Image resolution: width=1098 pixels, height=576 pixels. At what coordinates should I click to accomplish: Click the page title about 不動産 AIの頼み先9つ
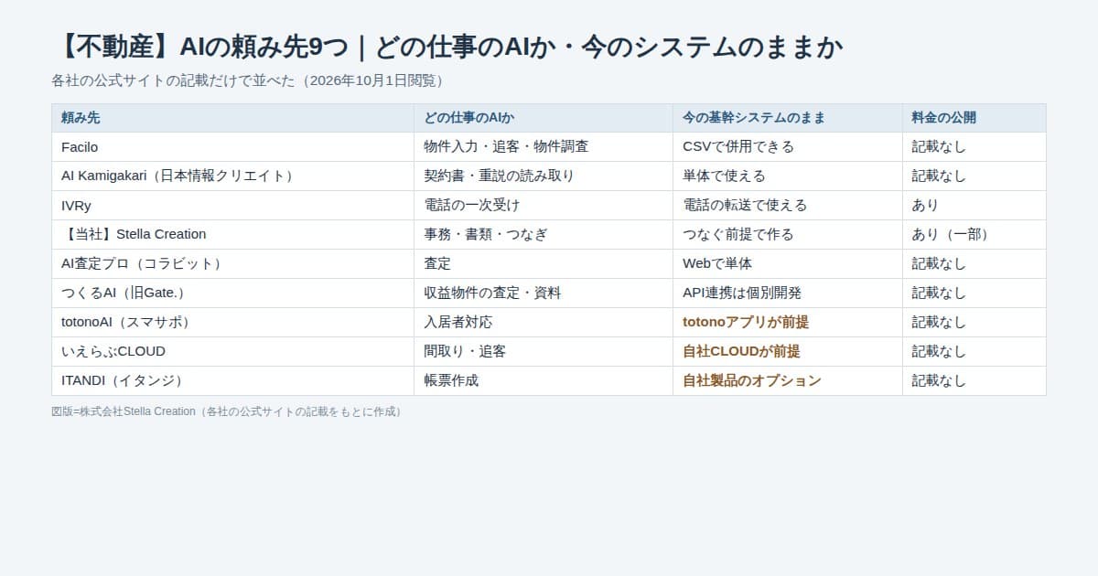(447, 46)
